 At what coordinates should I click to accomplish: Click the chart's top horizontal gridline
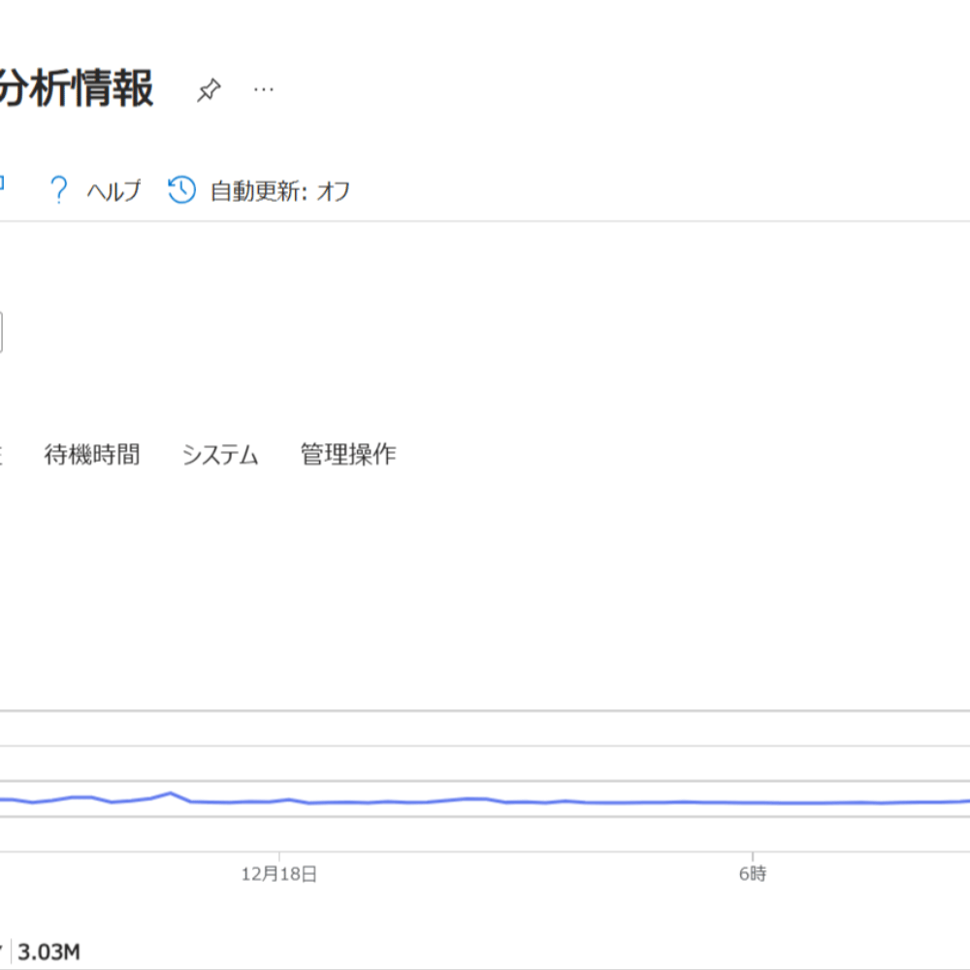485,711
